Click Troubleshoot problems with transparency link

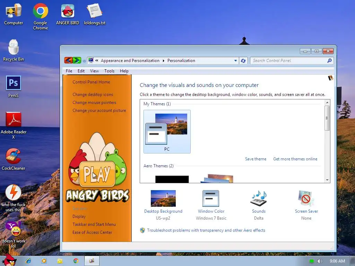click(x=206, y=230)
